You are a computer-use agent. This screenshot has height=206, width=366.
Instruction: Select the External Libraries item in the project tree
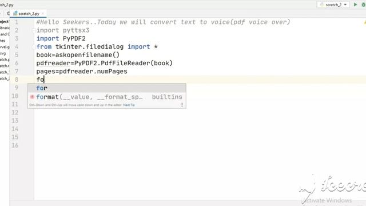click(x=5, y=28)
